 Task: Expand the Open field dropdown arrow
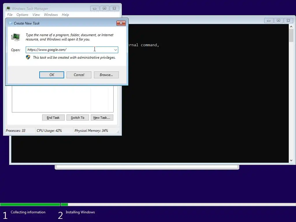click(x=115, y=50)
